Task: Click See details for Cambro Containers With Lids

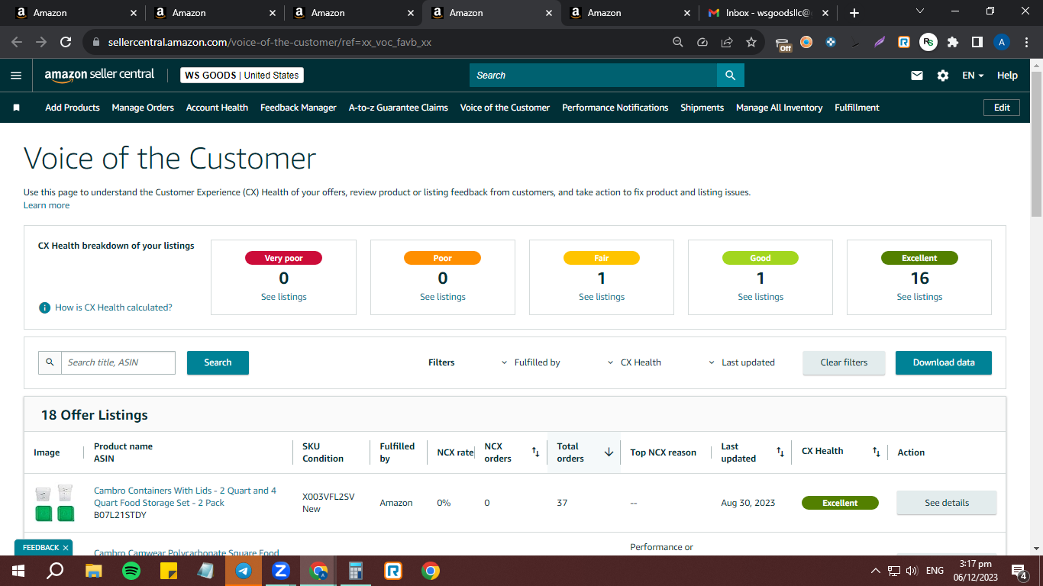Action: pos(947,503)
